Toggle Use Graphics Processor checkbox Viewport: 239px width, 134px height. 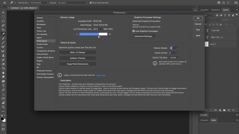134,31
